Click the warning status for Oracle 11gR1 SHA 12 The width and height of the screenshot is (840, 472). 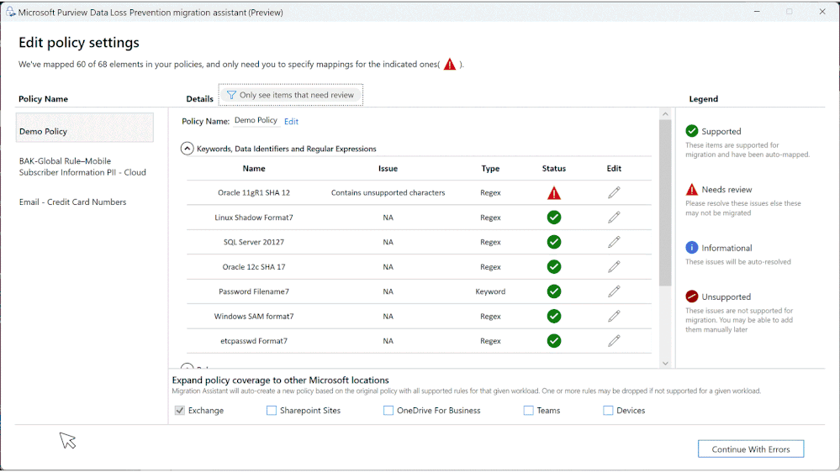pyautogui.click(x=554, y=193)
